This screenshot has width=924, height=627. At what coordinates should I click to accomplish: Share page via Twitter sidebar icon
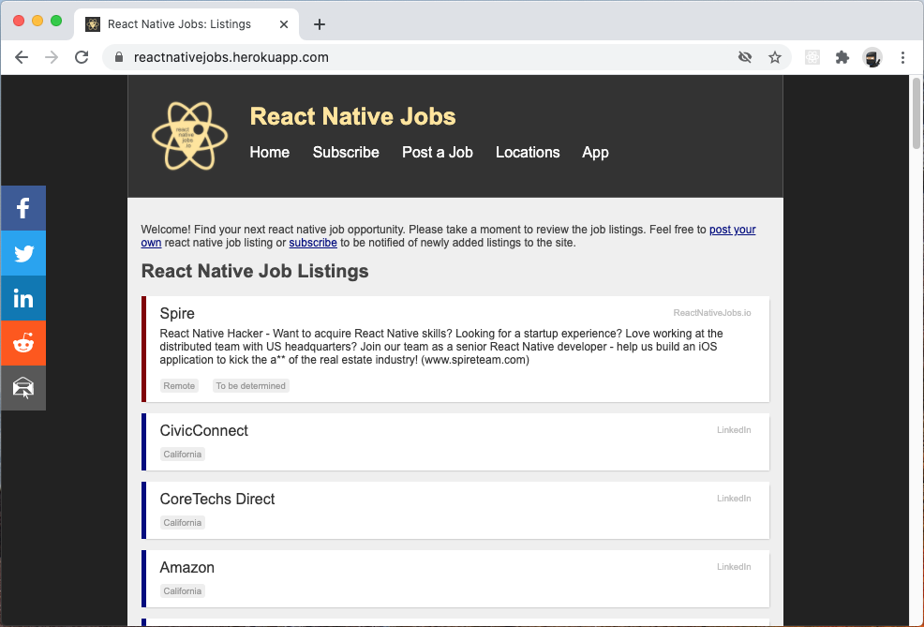(23, 253)
